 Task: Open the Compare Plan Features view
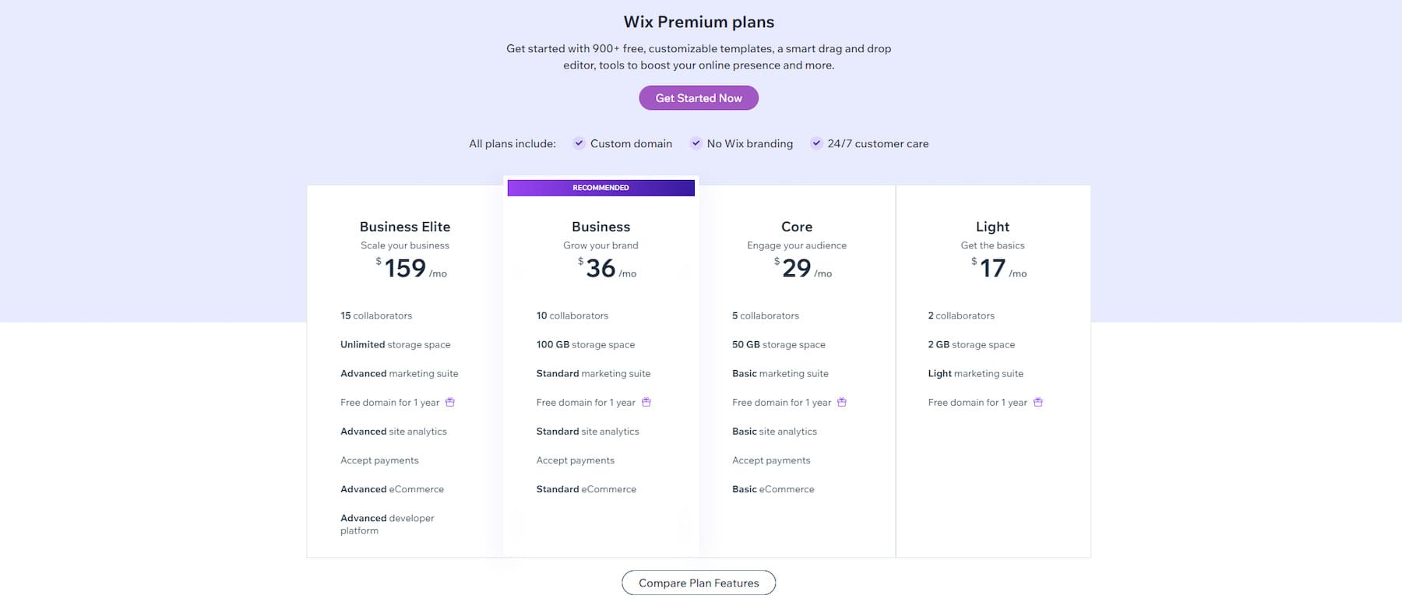(698, 583)
